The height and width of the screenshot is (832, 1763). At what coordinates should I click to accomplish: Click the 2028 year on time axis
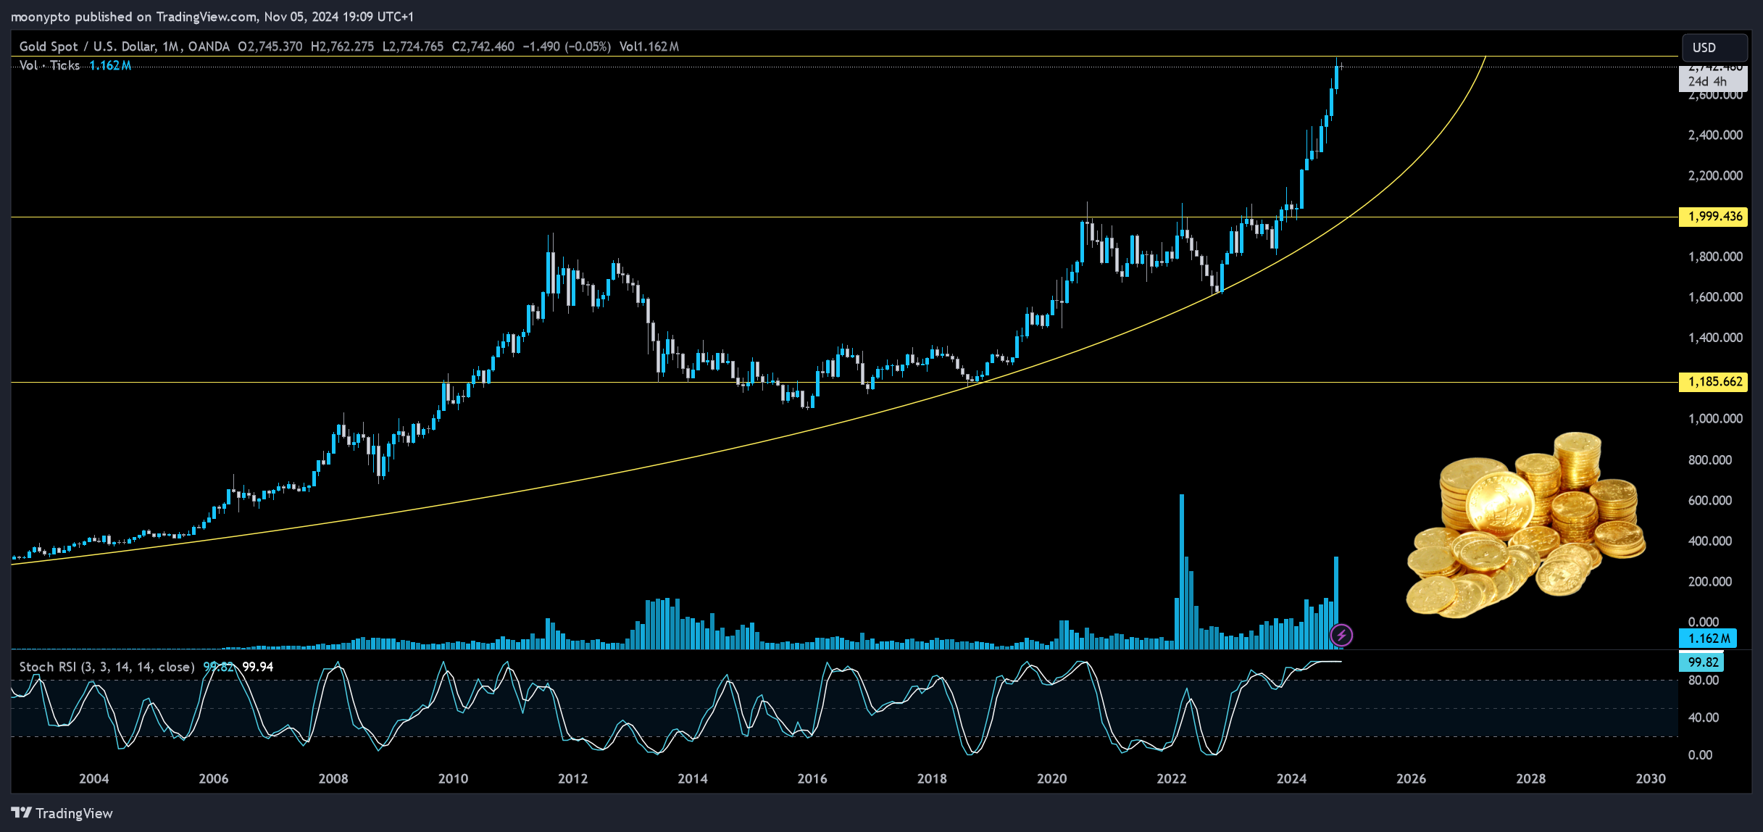point(1531,779)
